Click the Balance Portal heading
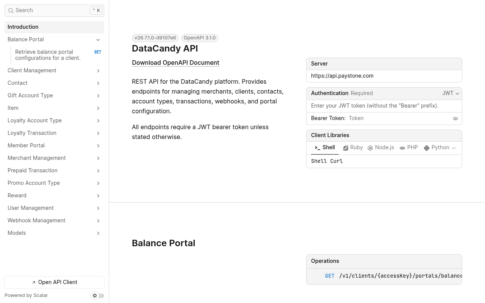 tap(163, 243)
